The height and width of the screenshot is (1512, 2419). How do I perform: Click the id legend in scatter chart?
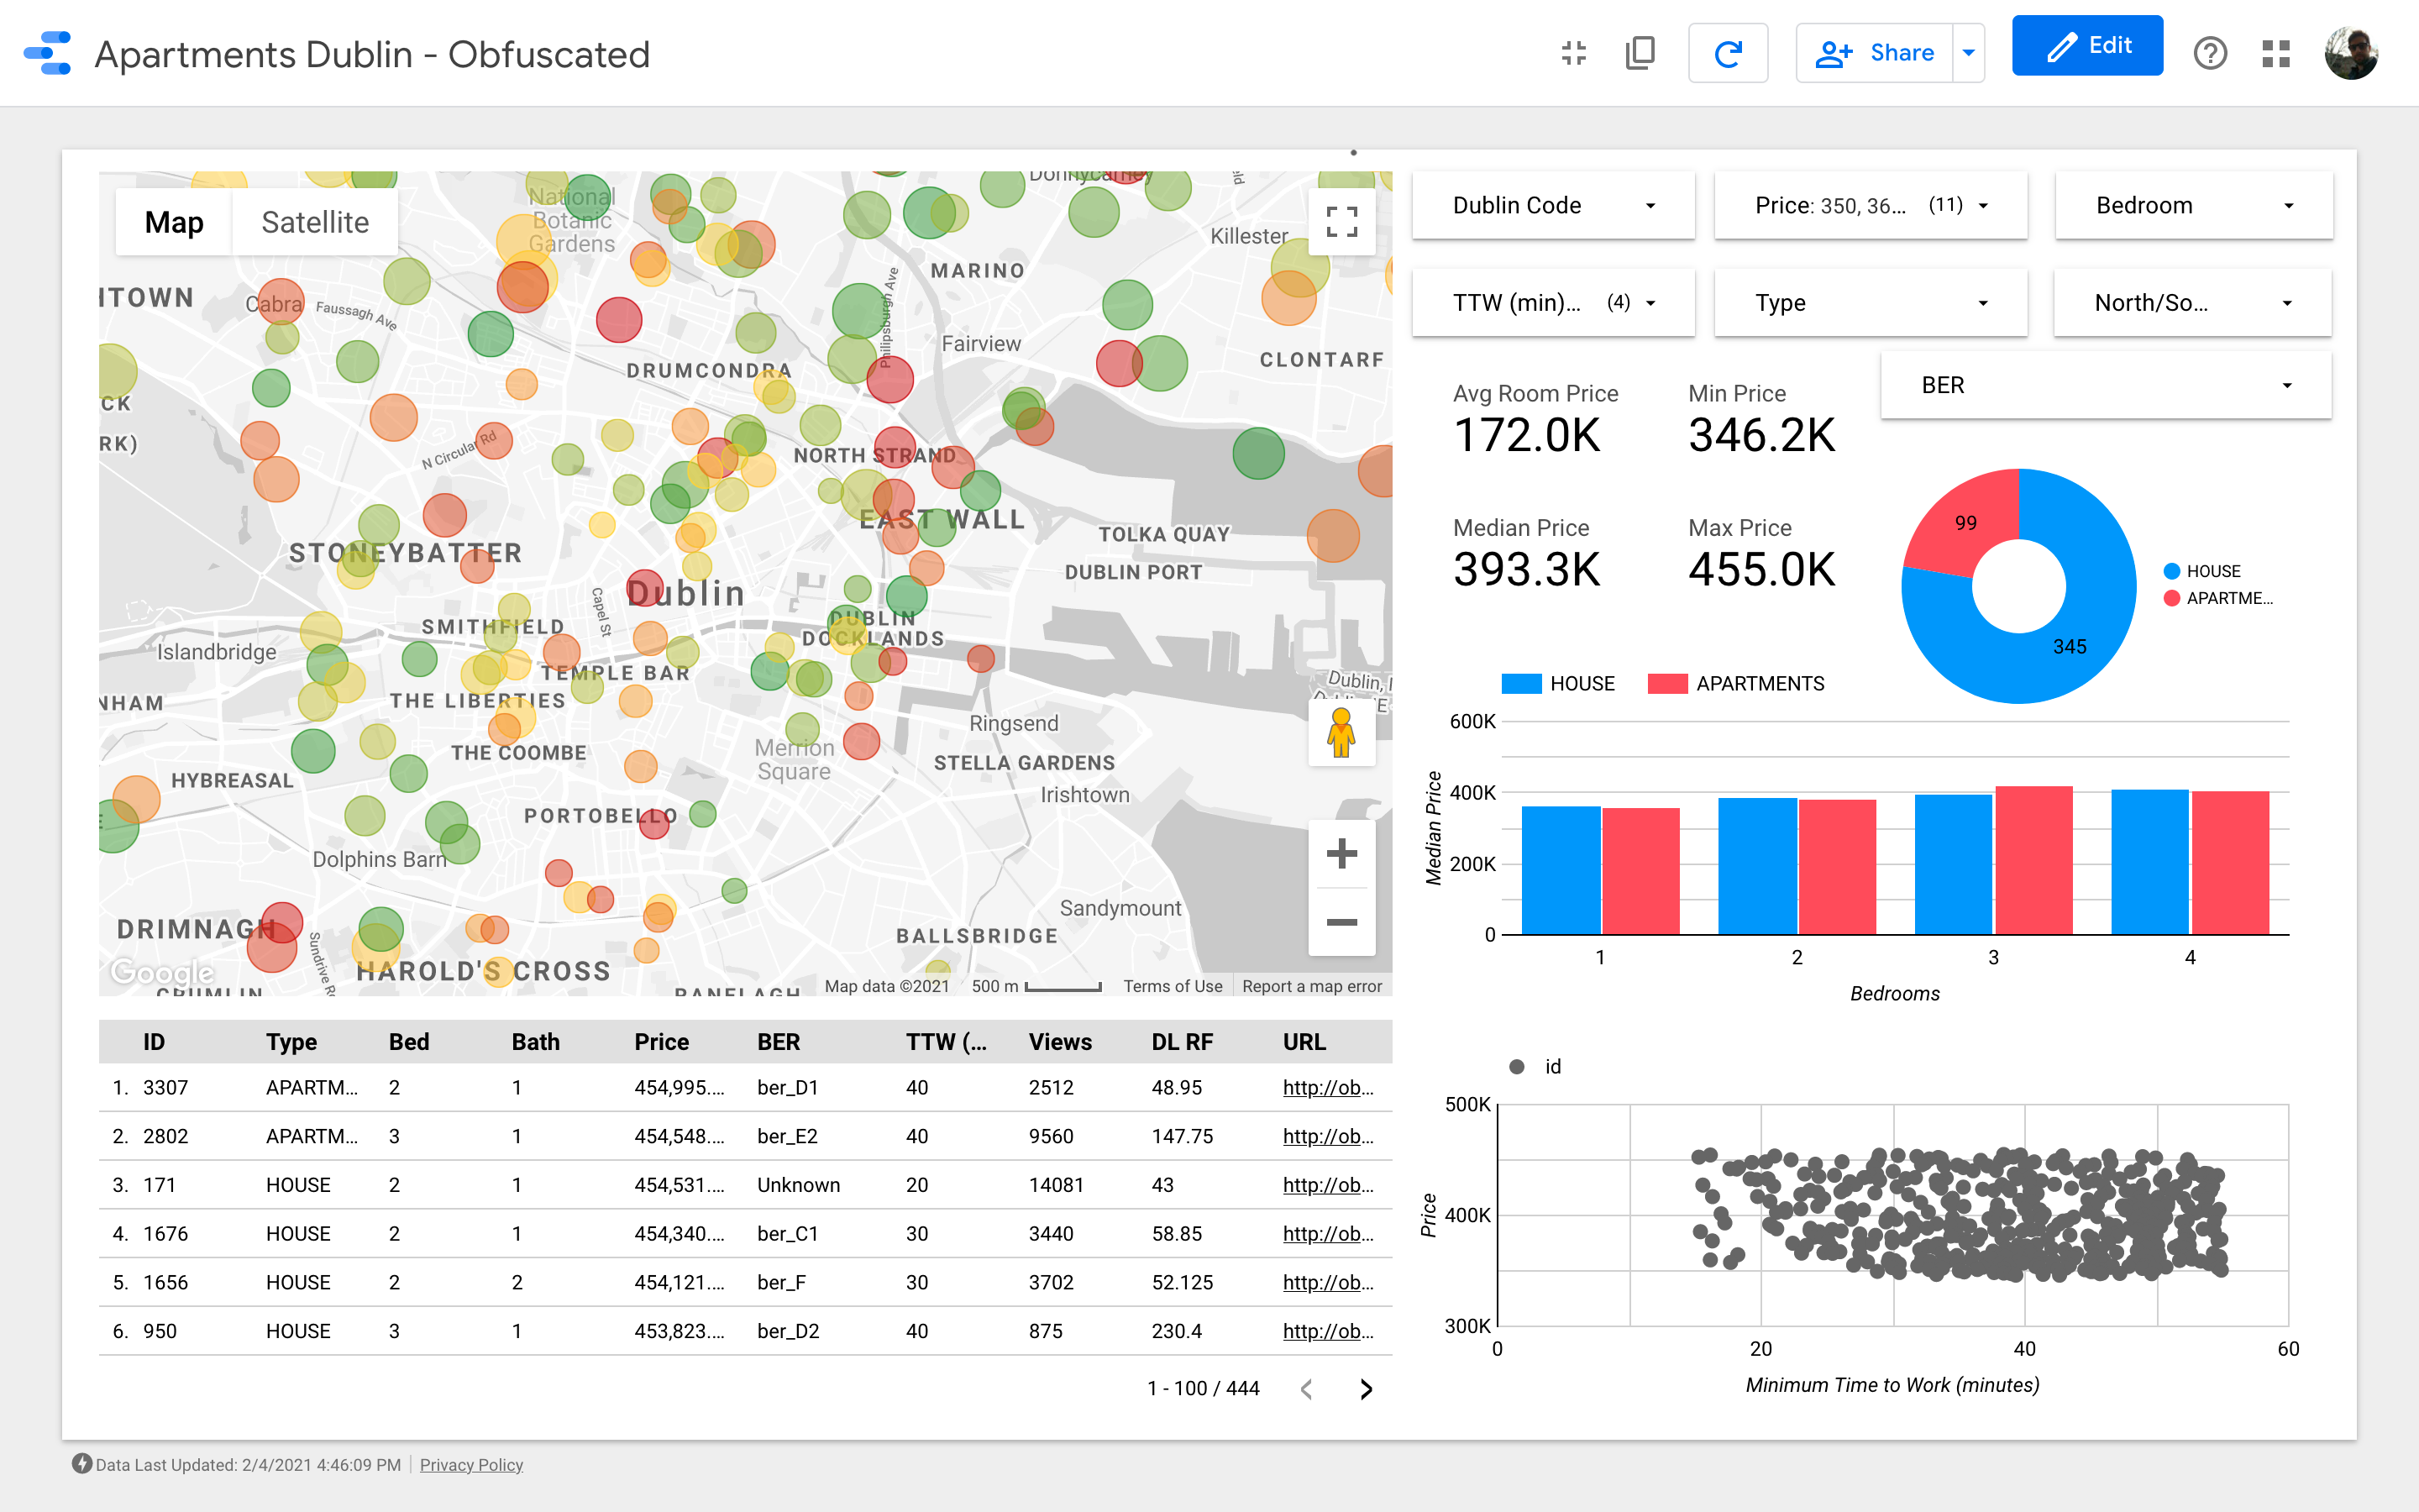[1535, 1067]
